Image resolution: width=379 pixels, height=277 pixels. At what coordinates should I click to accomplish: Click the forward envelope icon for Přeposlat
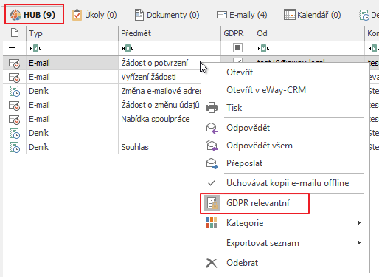tap(212, 163)
